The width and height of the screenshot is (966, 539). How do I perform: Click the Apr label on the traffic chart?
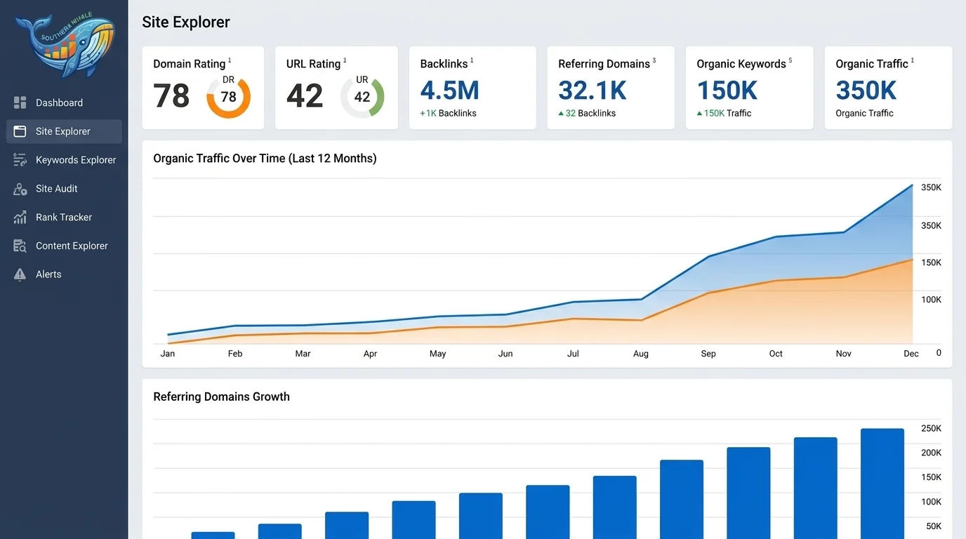tap(370, 354)
